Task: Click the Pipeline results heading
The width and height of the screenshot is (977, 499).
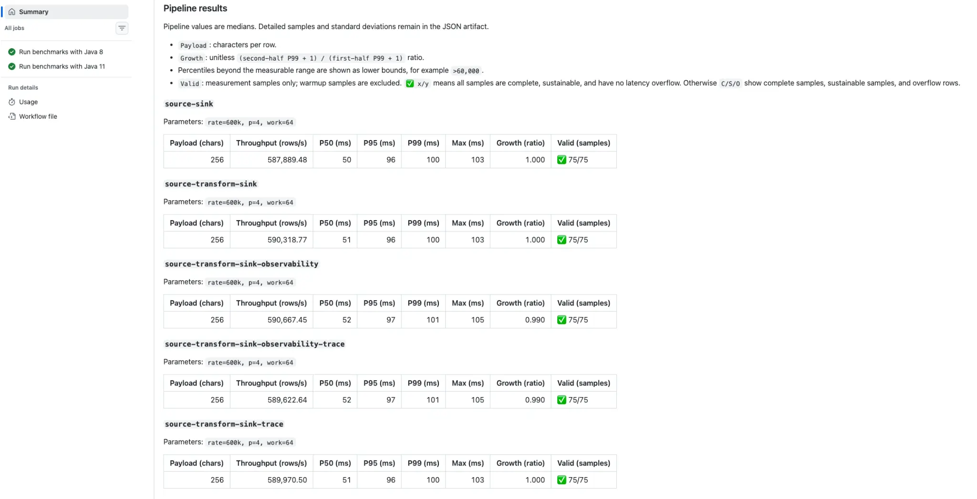Action: pos(195,8)
